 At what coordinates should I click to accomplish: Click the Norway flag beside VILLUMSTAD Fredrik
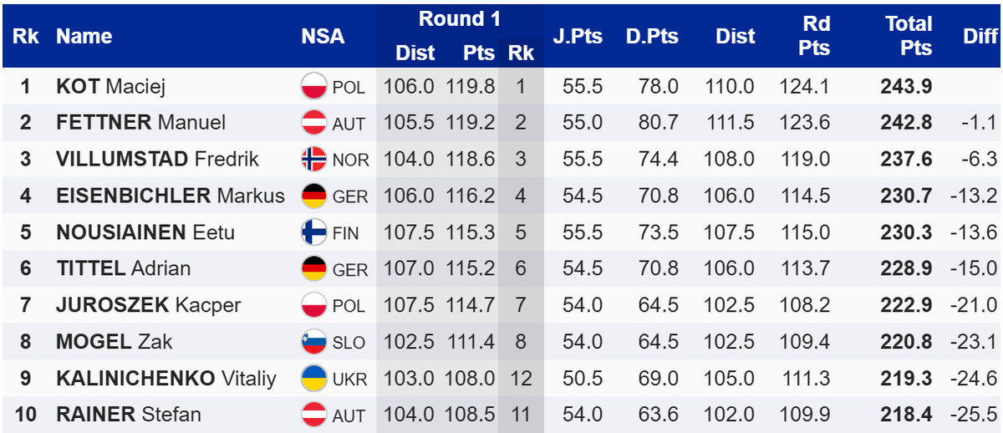click(x=313, y=159)
